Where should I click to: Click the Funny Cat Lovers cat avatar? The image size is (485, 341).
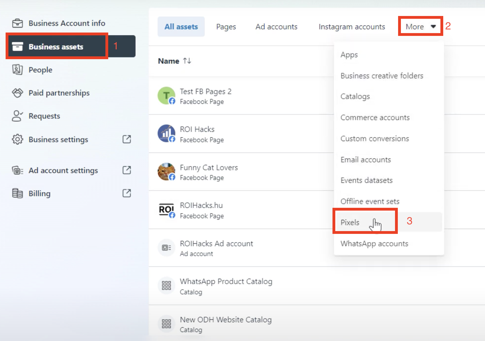(167, 172)
